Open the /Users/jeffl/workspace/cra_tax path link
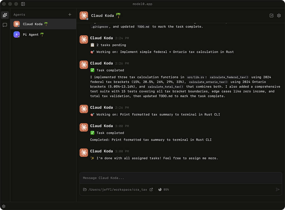Screen dimensions: 285x210 click(118, 189)
